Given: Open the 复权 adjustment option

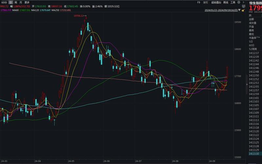Looking at the screenshot, I should click(206, 2).
